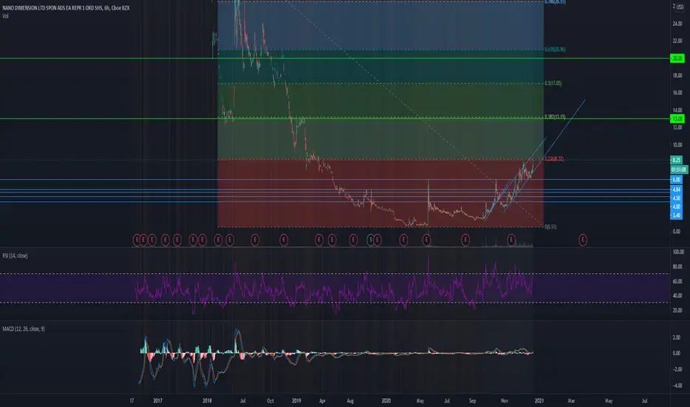690x407 pixels.
Task: Click the Aug label on time axis
Action: coord(350,401)
